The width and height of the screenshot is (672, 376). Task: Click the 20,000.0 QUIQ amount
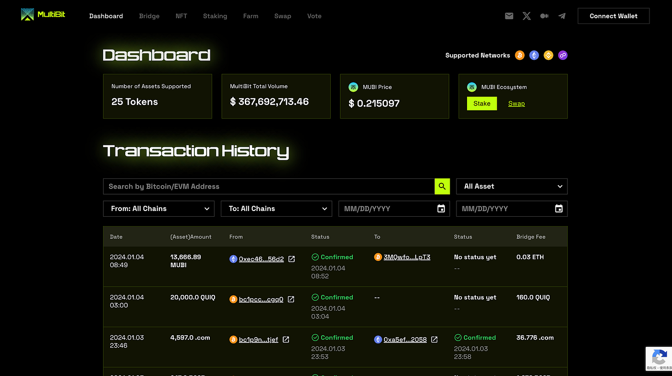[193, 297]
